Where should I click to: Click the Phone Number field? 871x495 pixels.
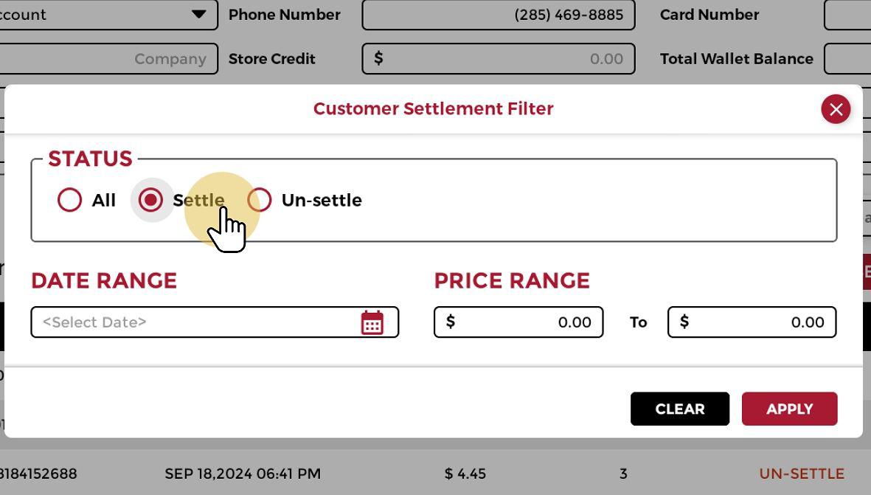(x=498, y=15)
